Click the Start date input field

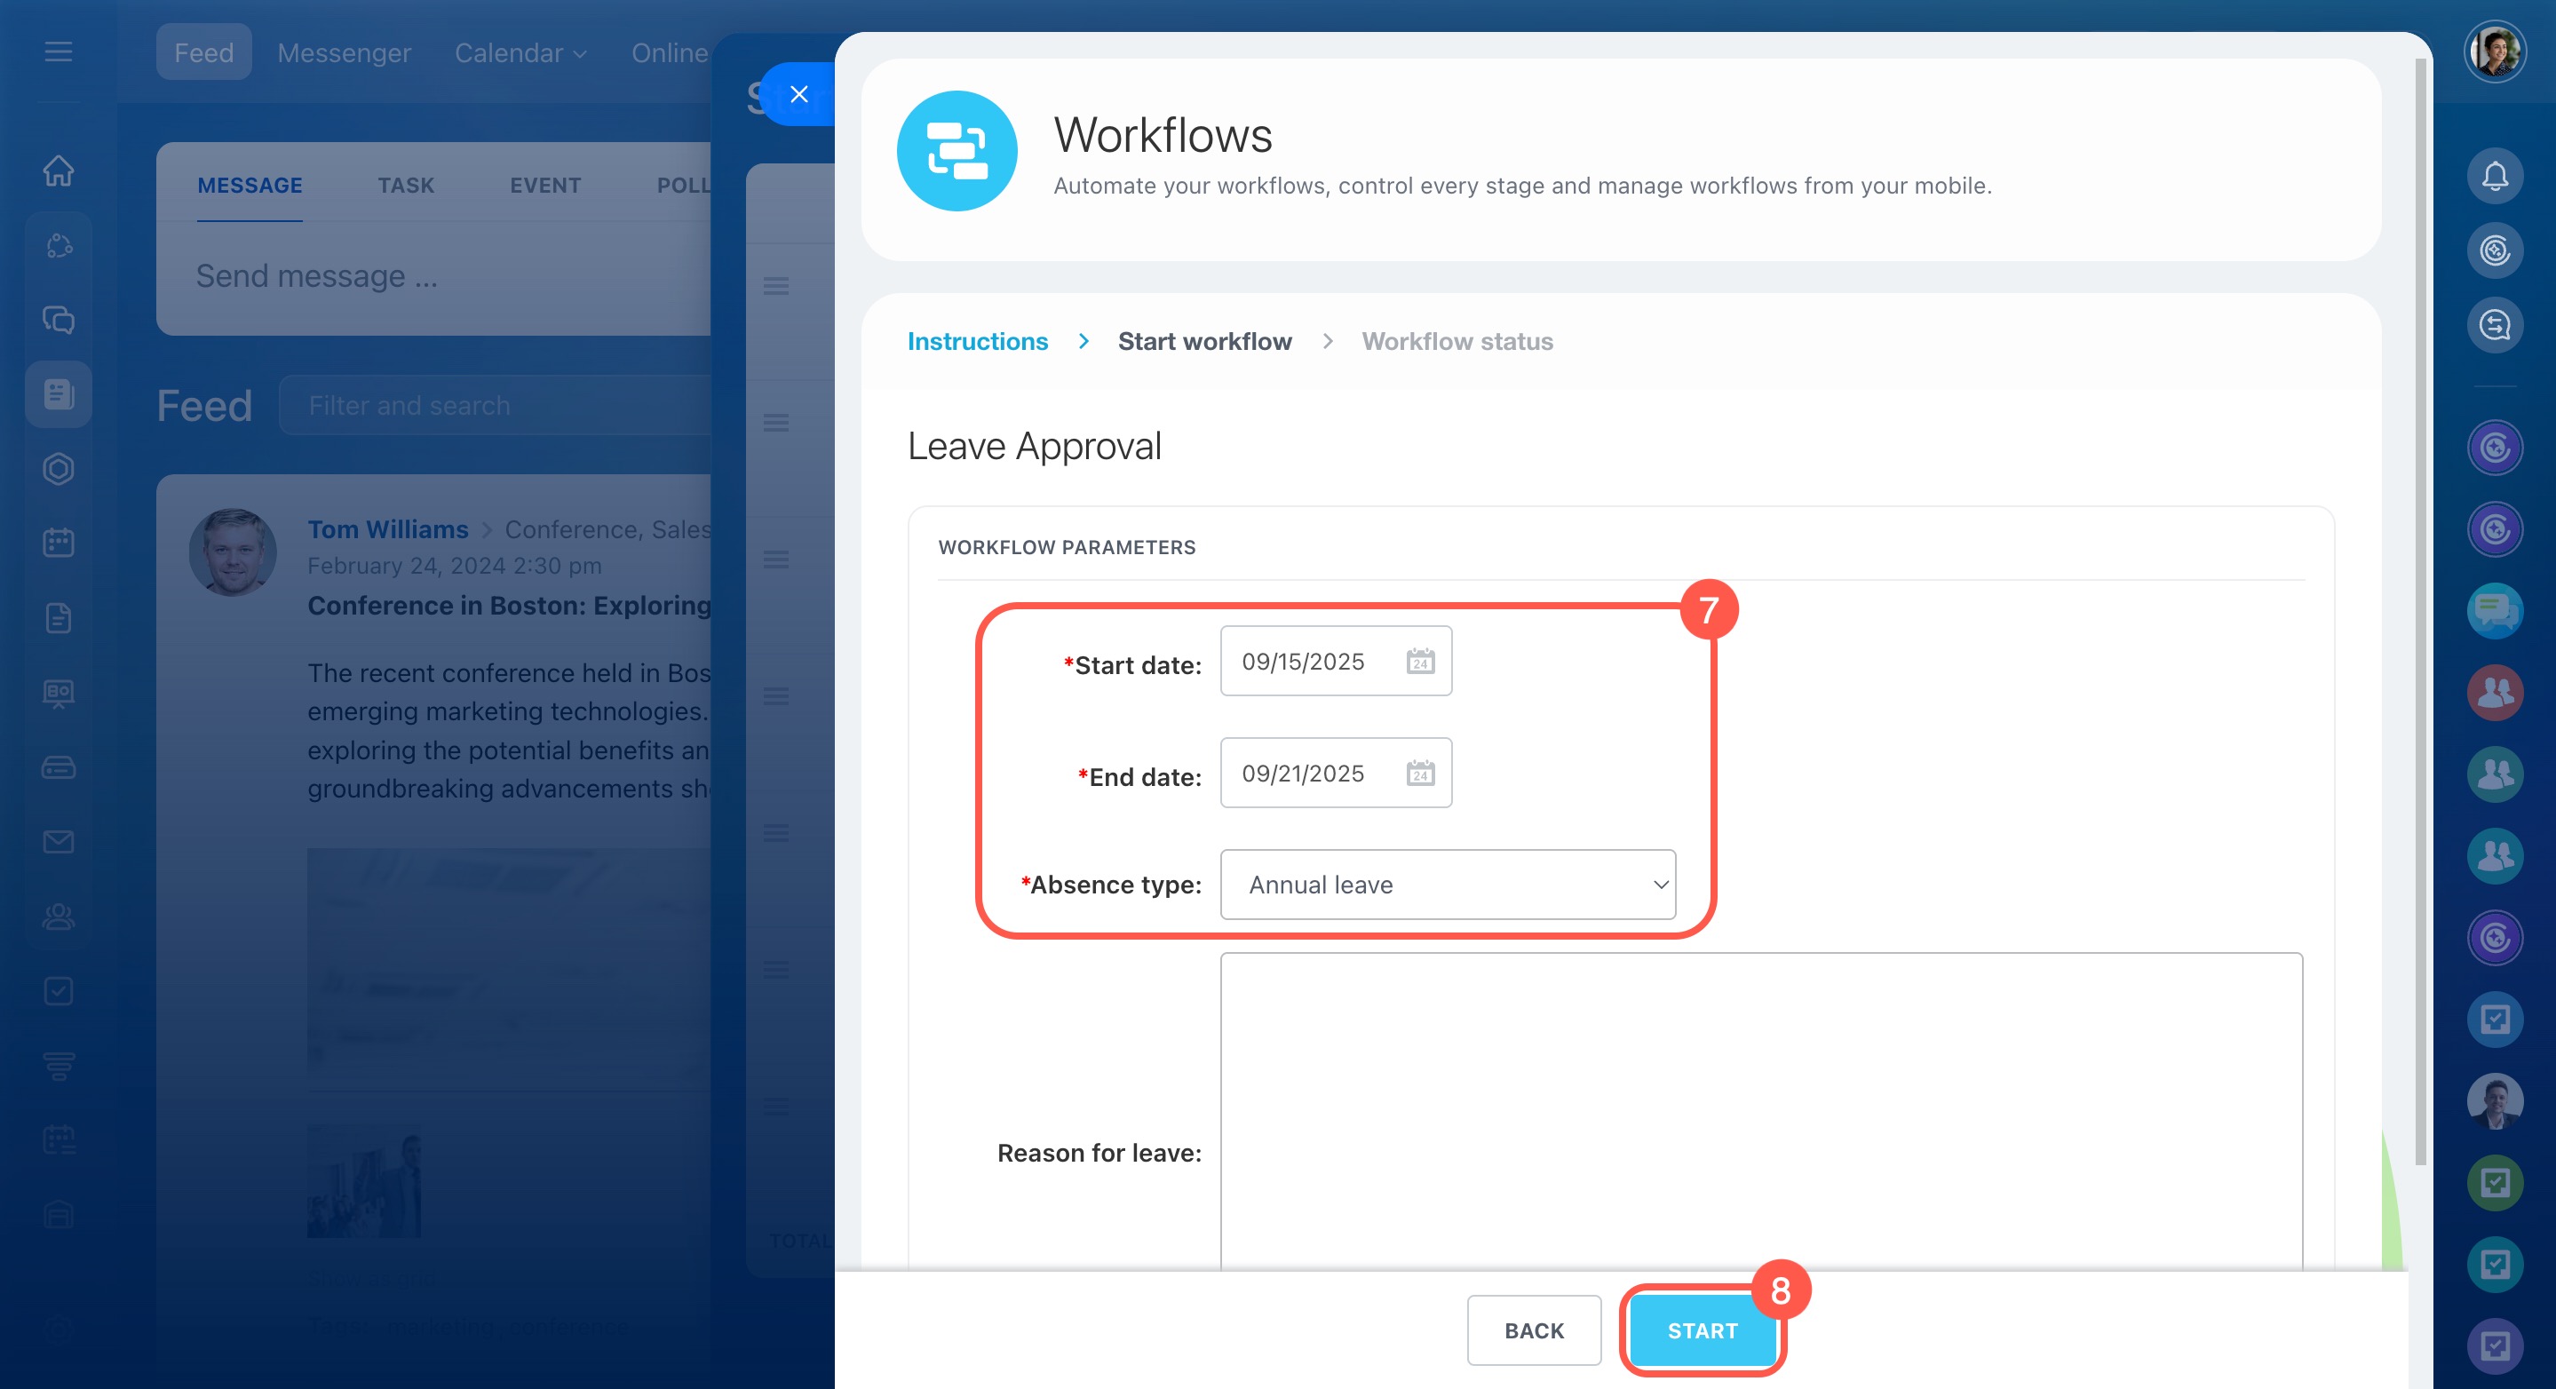click(x=1336, y=661)
